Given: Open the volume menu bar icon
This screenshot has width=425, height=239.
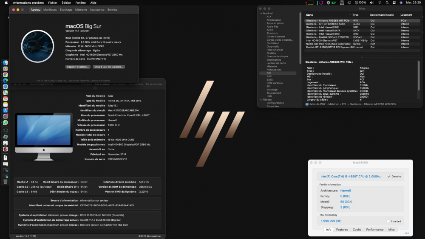Looking at the screenshot, I should click(x=371, y=3).
